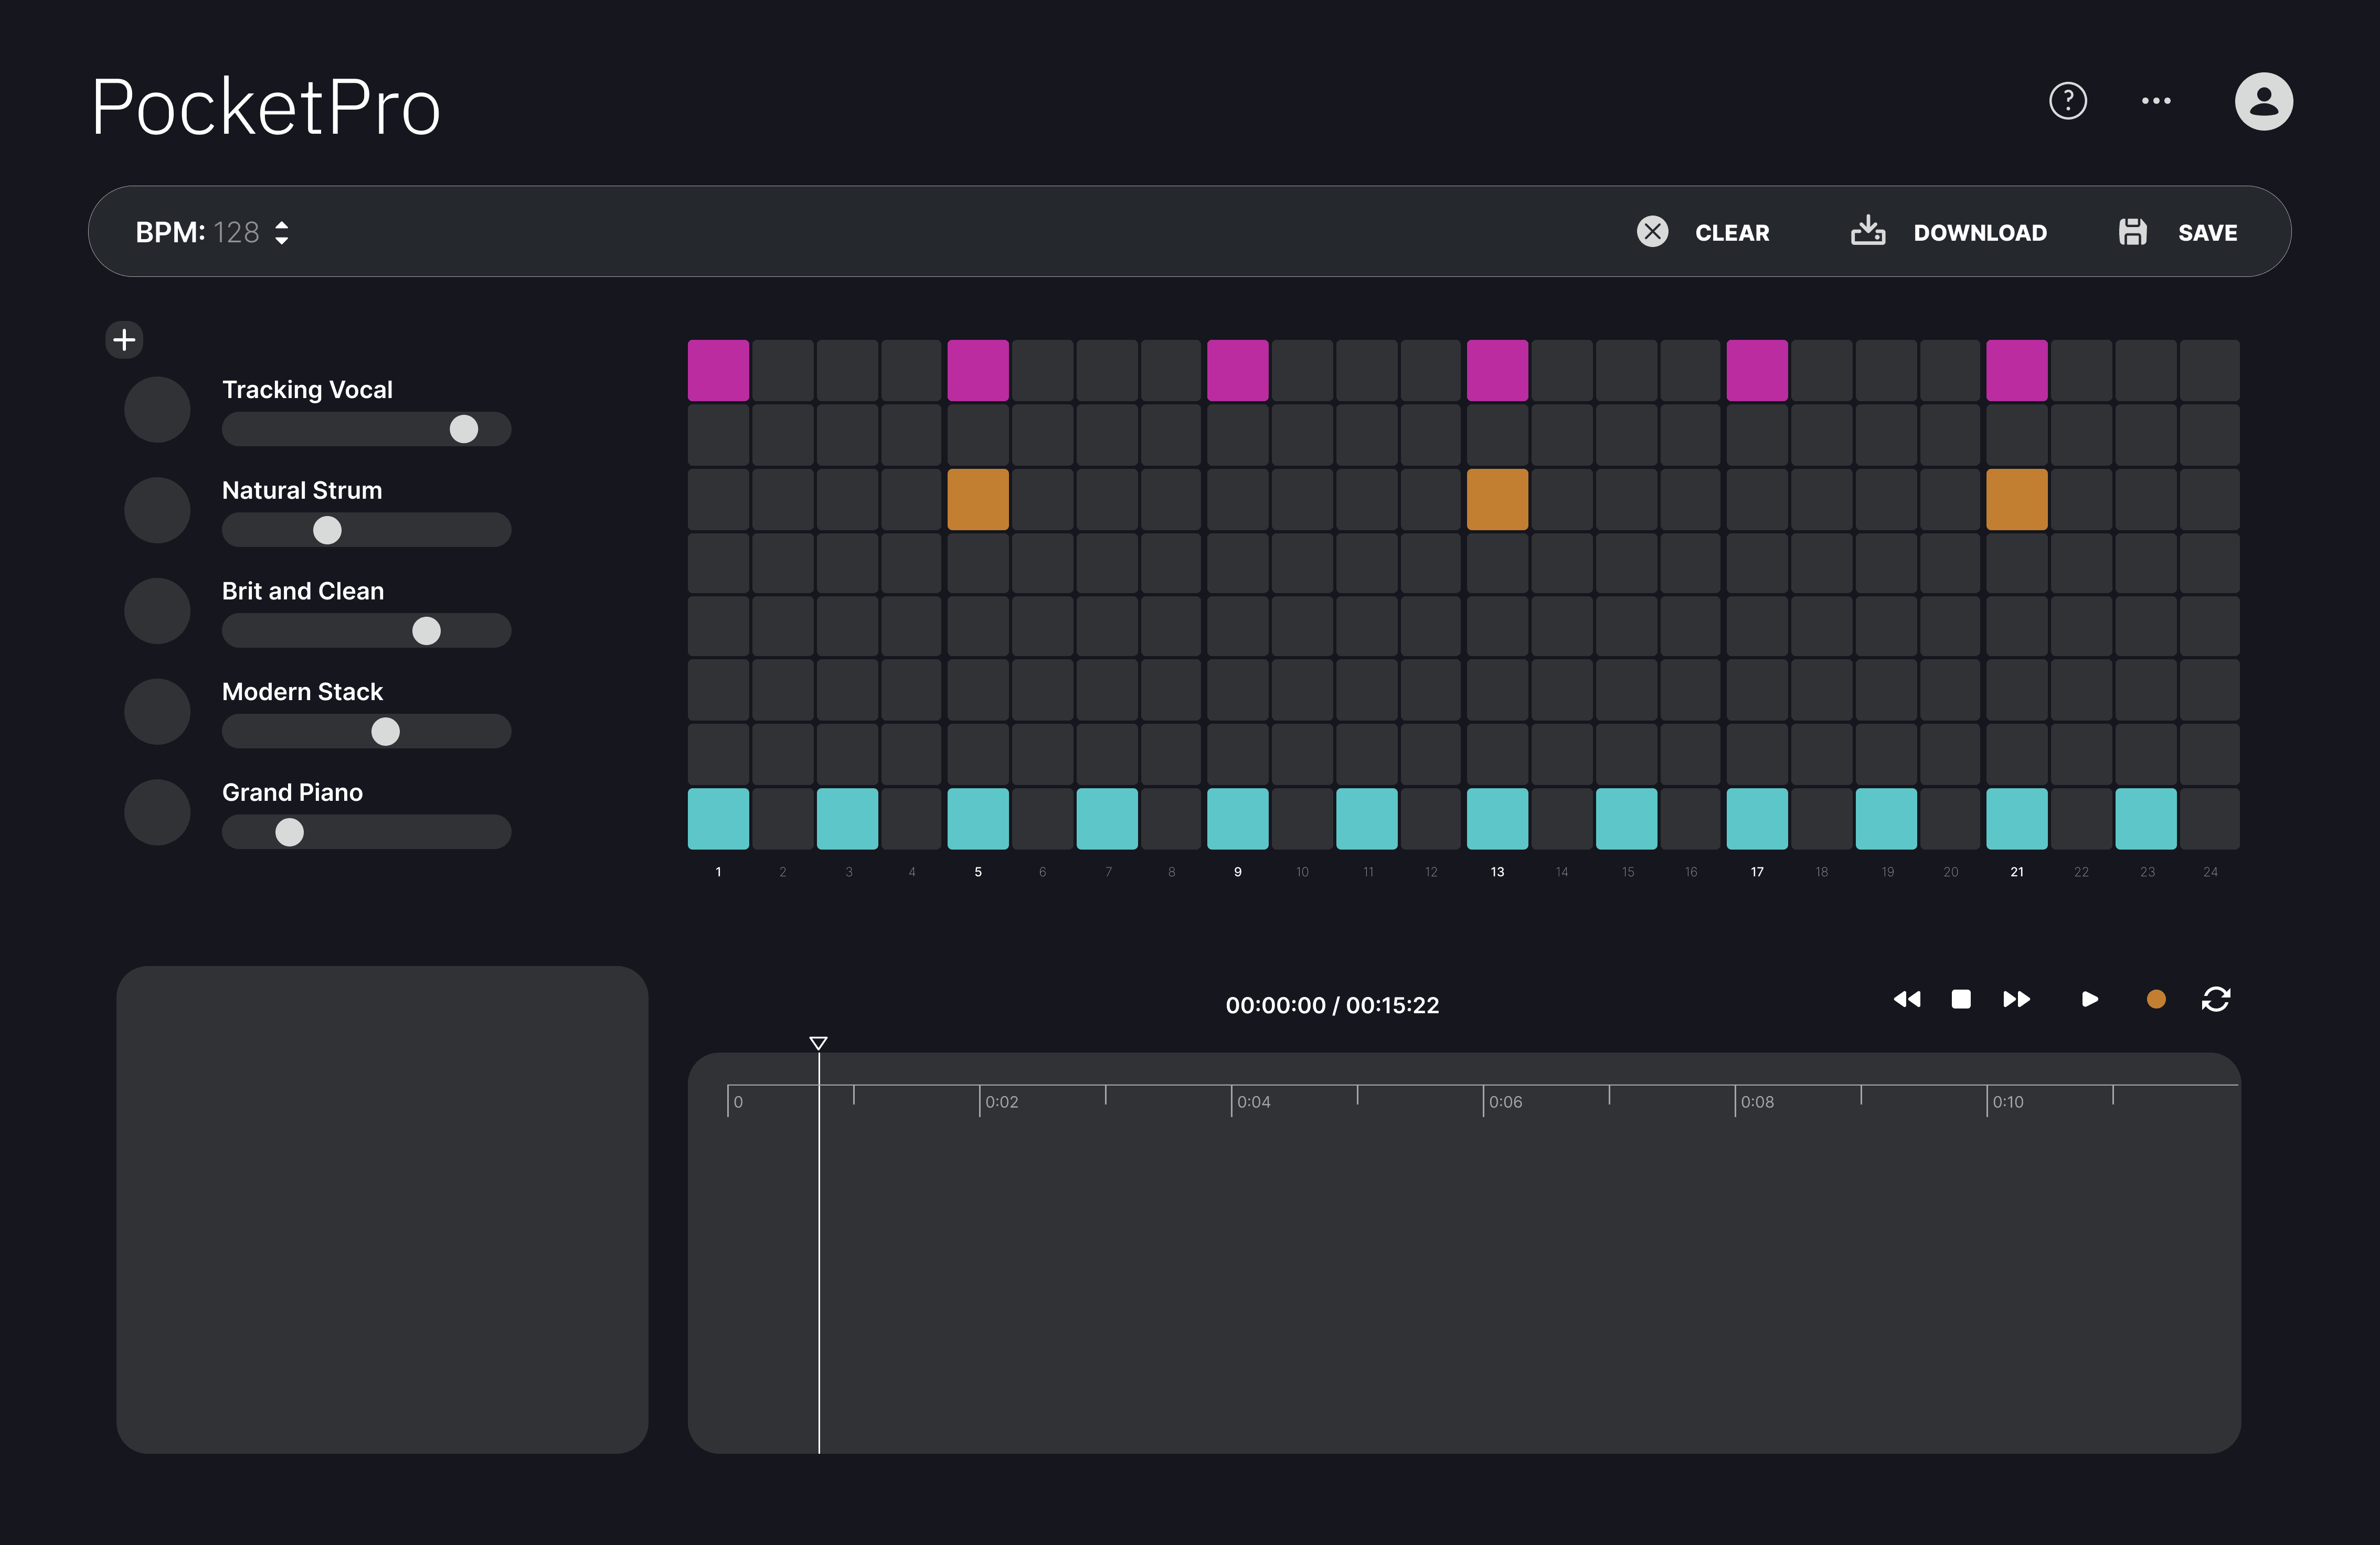The width and height of the screenshot is (2380, 1545).
Task: Start playback with the play button
Action: (2089, 1000)
